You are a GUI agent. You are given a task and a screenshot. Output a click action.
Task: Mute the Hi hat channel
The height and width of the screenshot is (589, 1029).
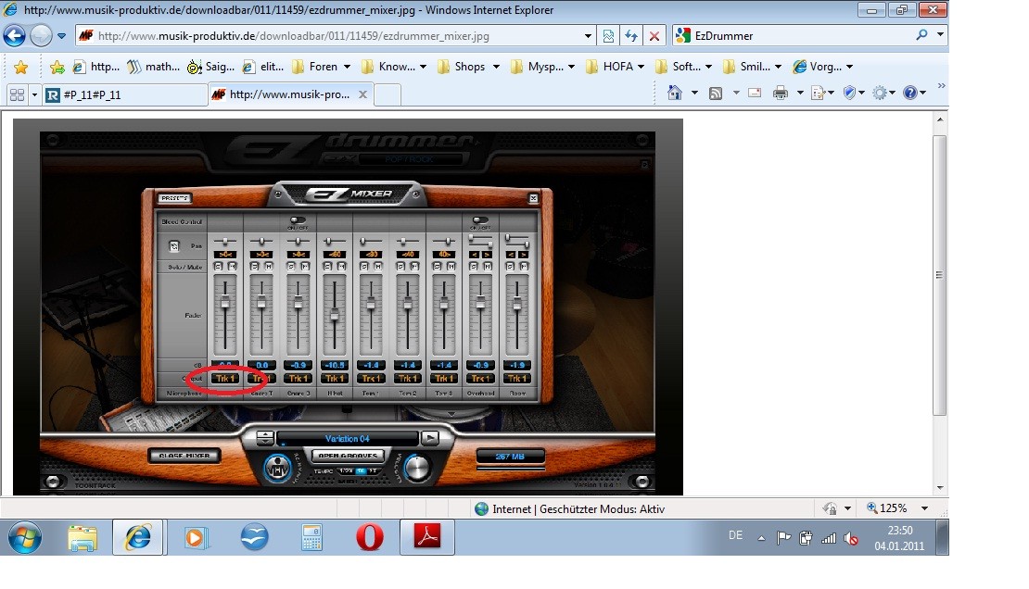click(x=341, y=267)
